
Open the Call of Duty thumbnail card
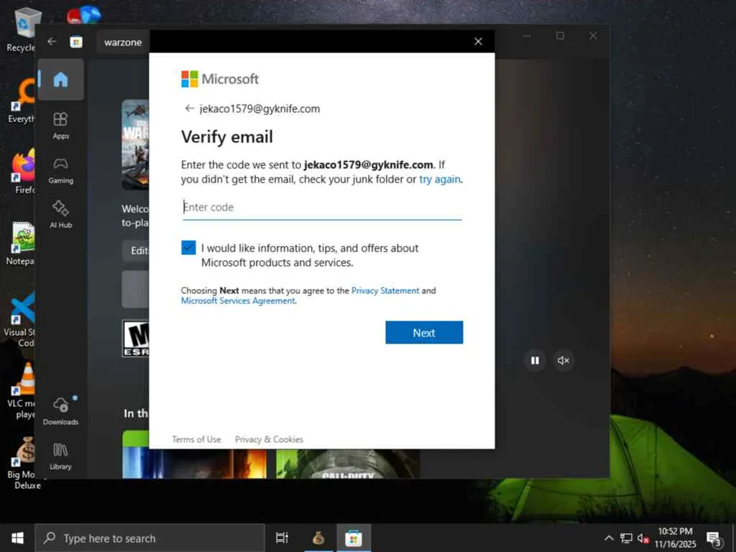point(348,464)
